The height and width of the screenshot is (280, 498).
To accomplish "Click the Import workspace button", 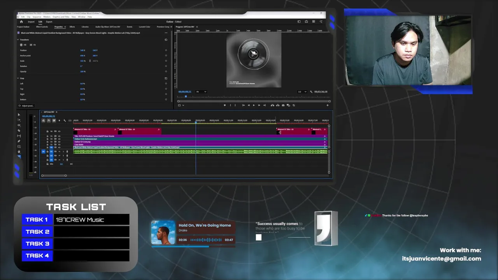I will point(31,22).
